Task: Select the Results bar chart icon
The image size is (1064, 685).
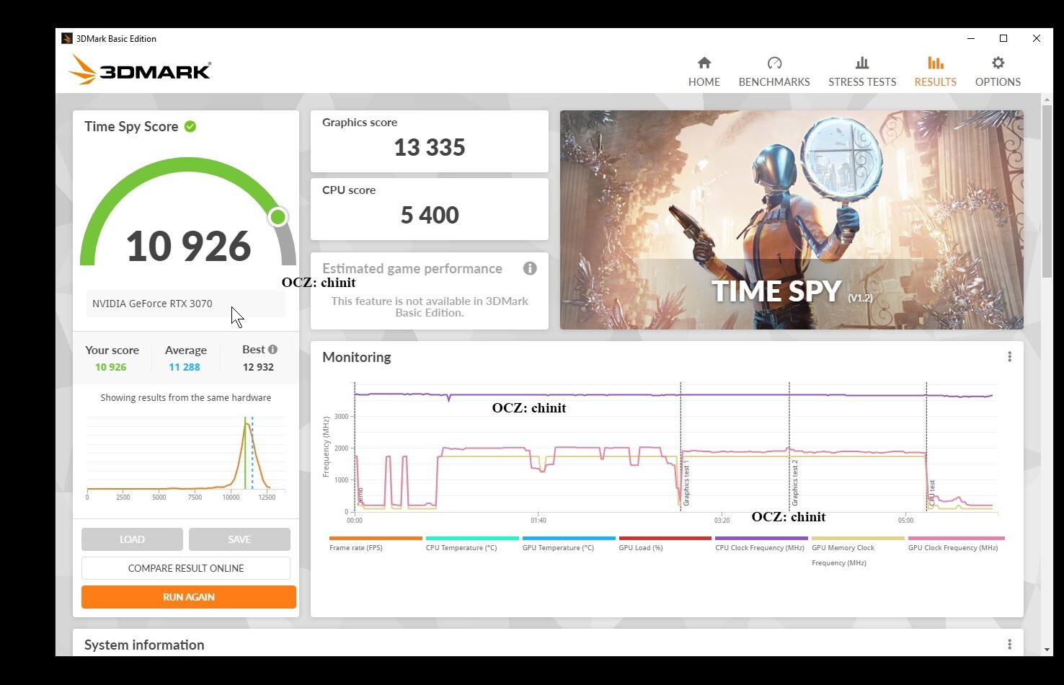Action: coord(935,63)
